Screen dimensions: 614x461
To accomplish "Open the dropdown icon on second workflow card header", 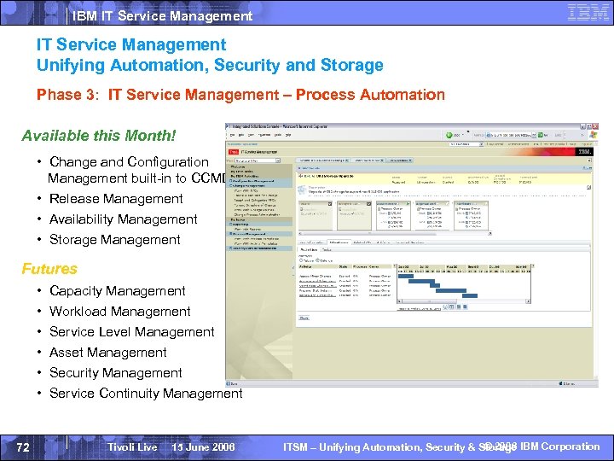I will coord(368,204).
